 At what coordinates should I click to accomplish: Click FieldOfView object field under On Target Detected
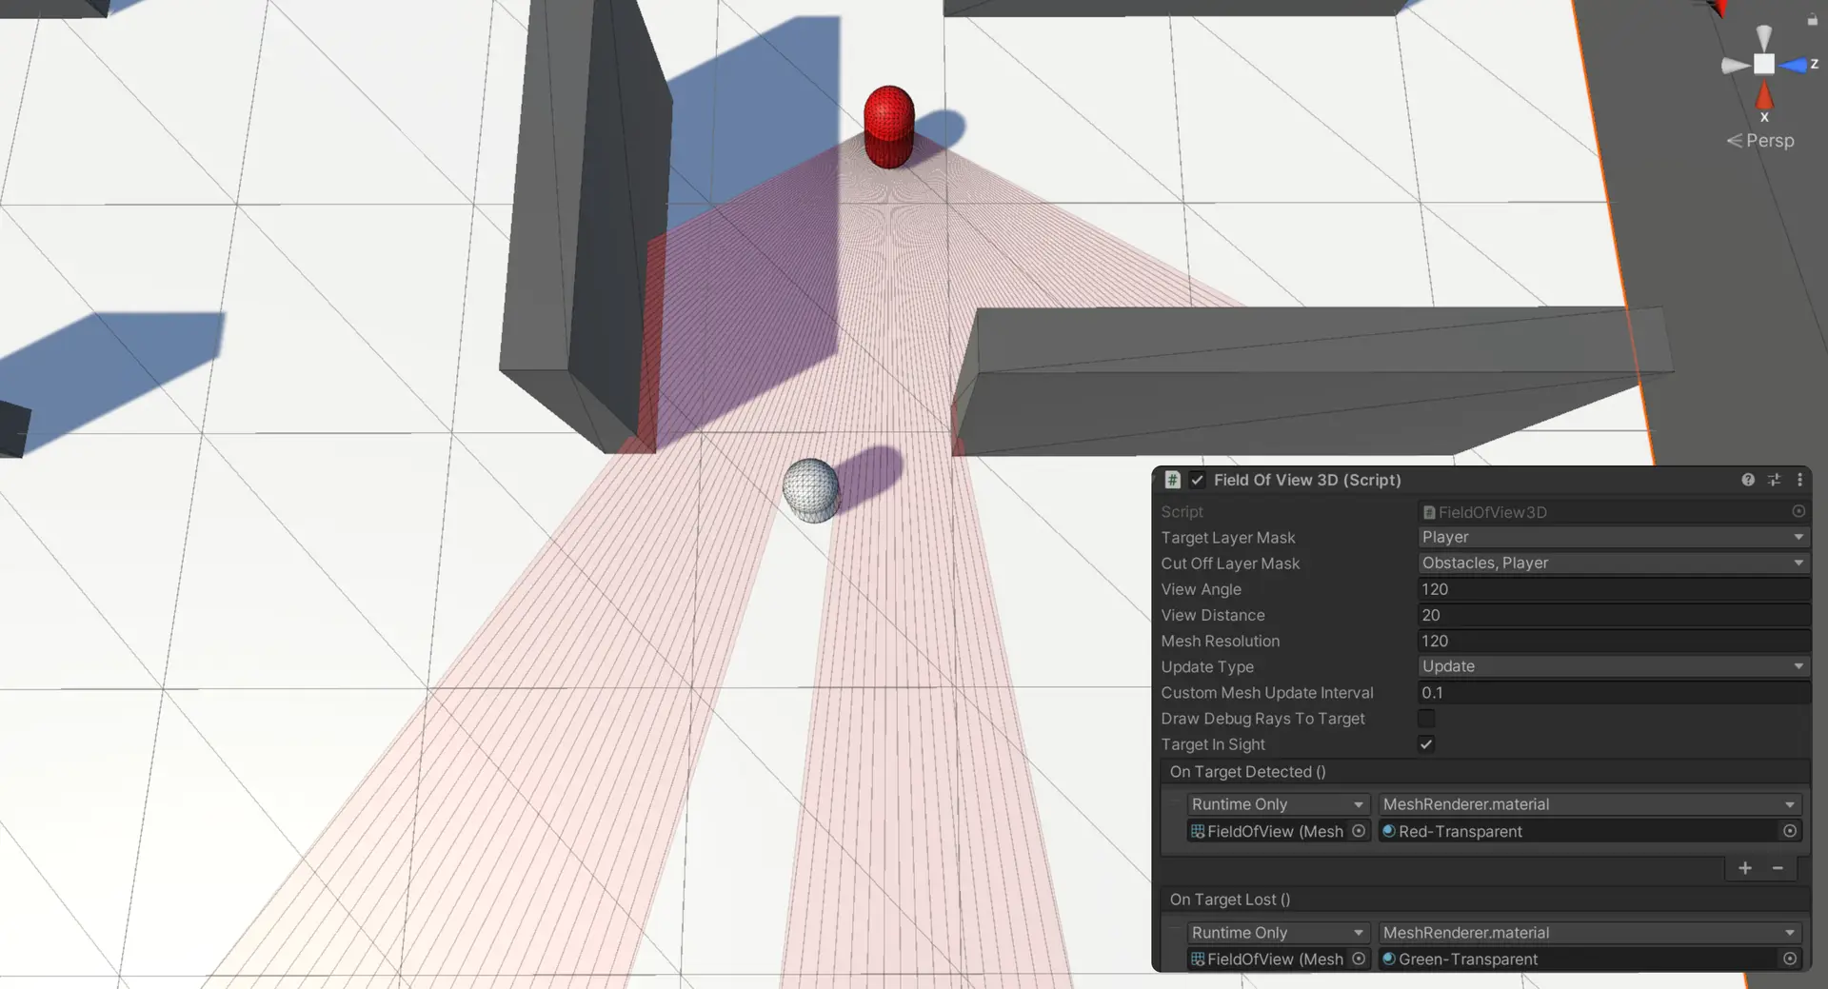tap(1267, 832)
